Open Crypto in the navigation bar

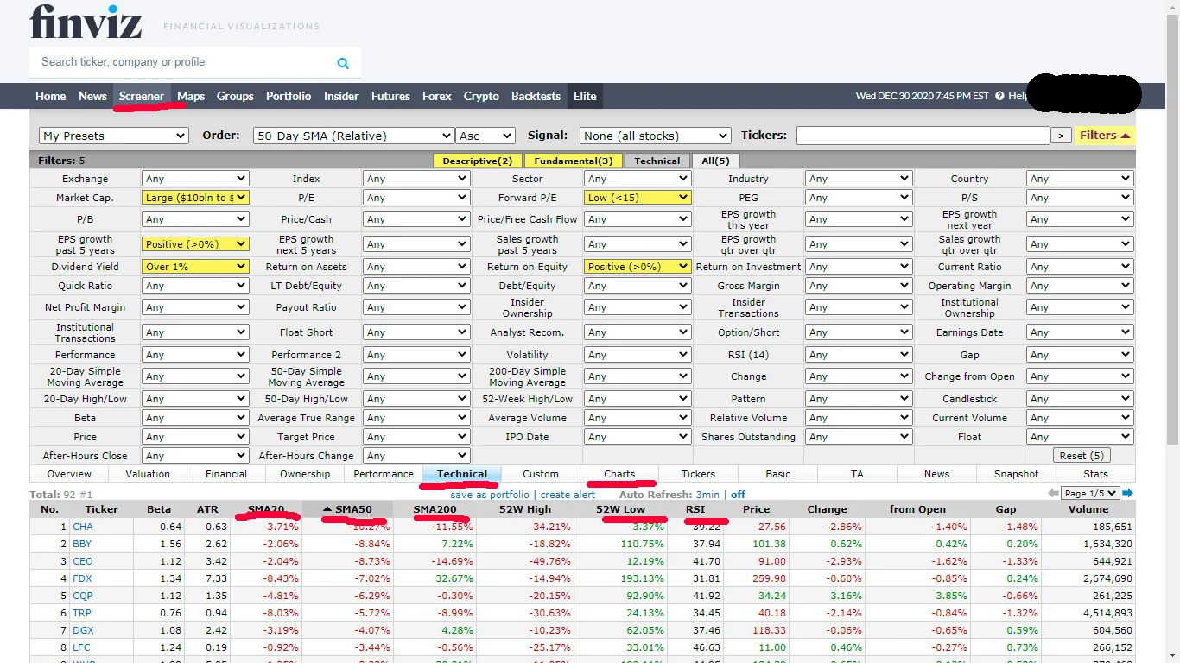[481, 96]
